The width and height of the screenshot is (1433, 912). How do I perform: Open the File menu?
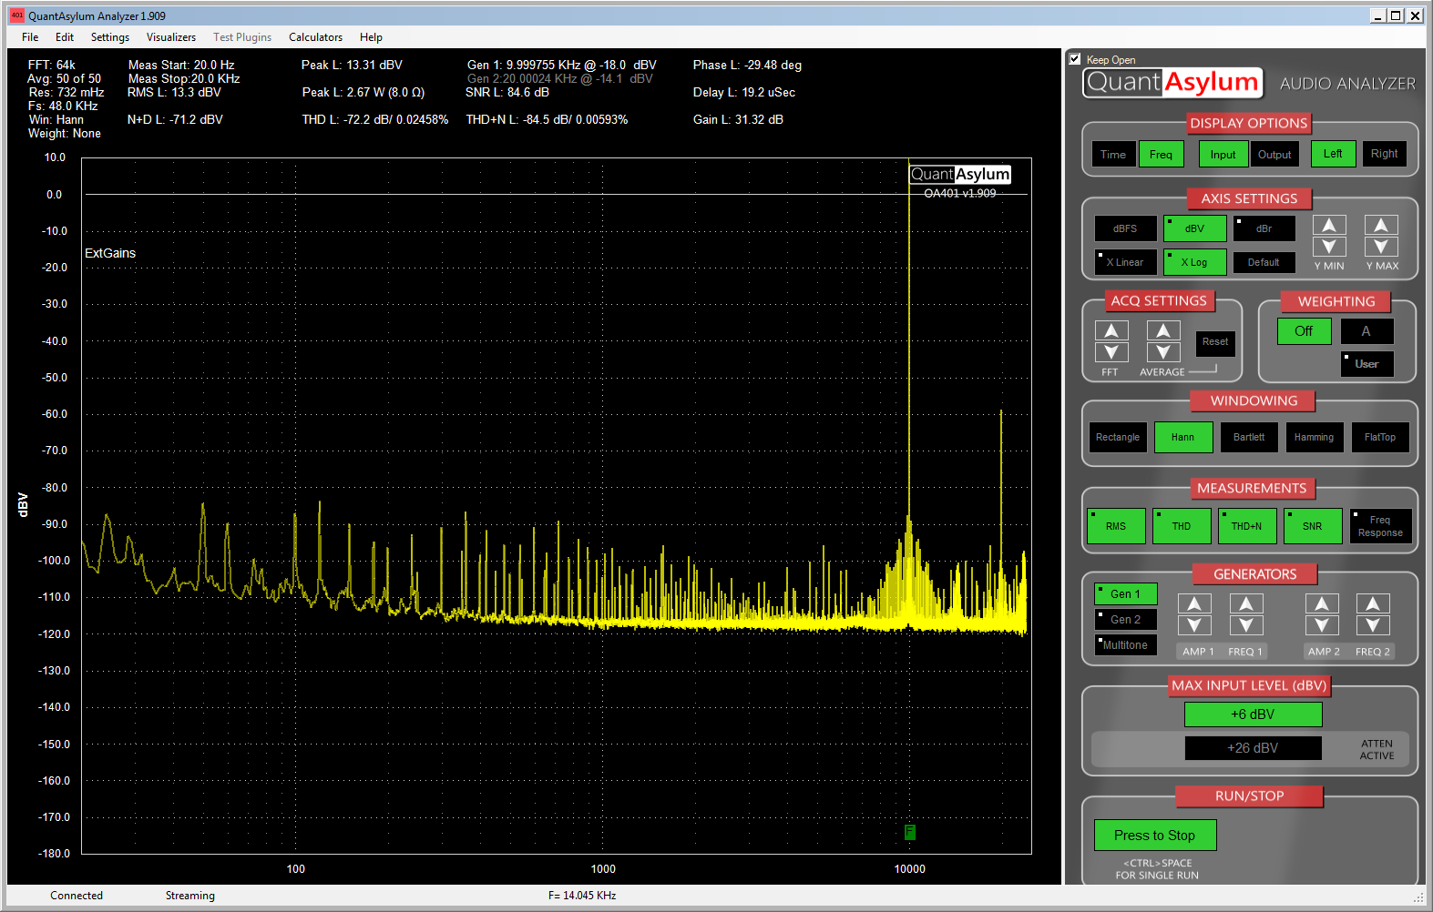(30, 37)
